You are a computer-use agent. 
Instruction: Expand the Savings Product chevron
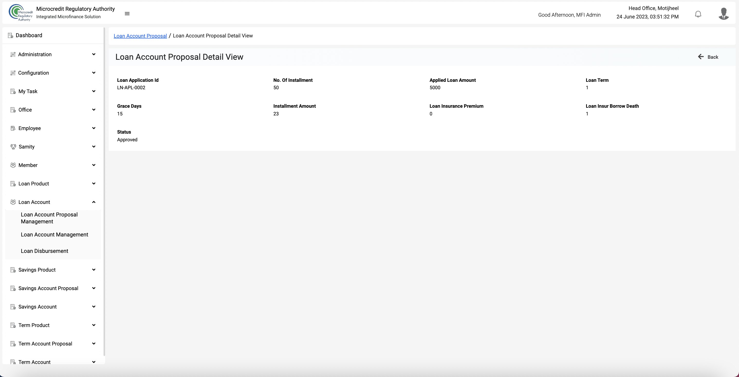coord(94,270)
